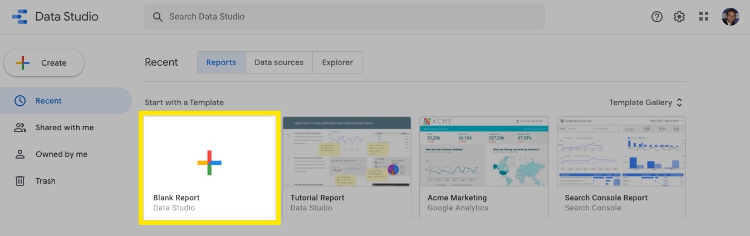Screen dimensions: 750x236
Task: Click the Search Console Report title text
Action: pos(606,198)
